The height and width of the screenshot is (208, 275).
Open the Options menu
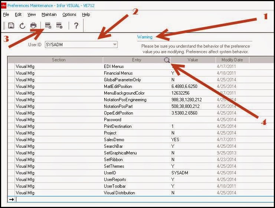pyautogui.click(x=69, y=14)
